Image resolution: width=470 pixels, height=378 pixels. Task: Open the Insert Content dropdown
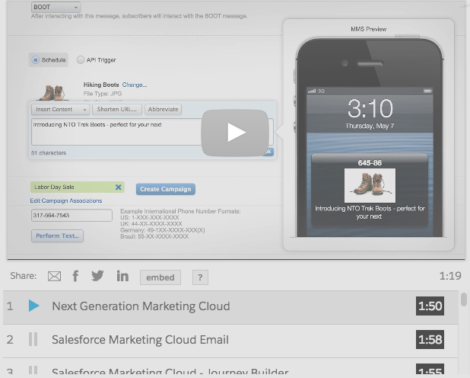(60, 110)
